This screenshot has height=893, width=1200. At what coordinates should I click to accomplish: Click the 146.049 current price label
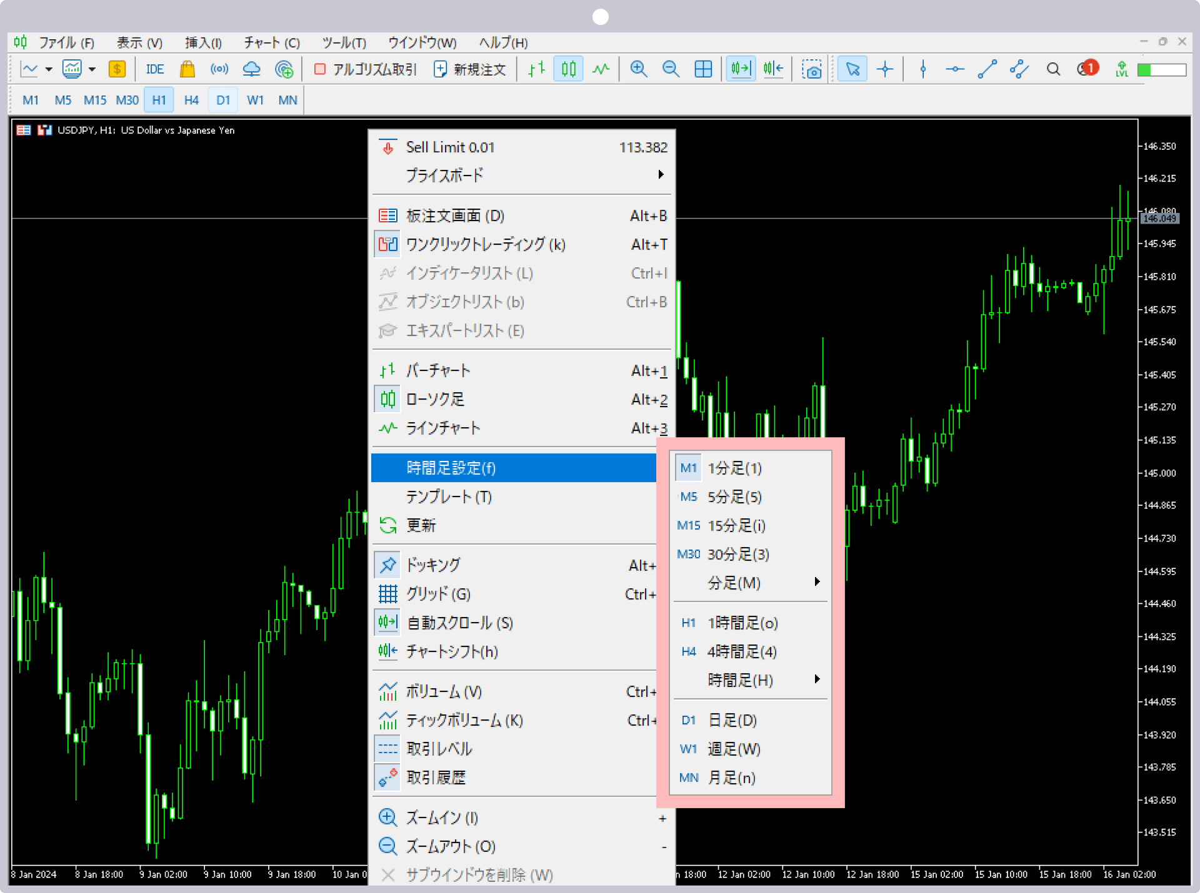pos(1160,219)
